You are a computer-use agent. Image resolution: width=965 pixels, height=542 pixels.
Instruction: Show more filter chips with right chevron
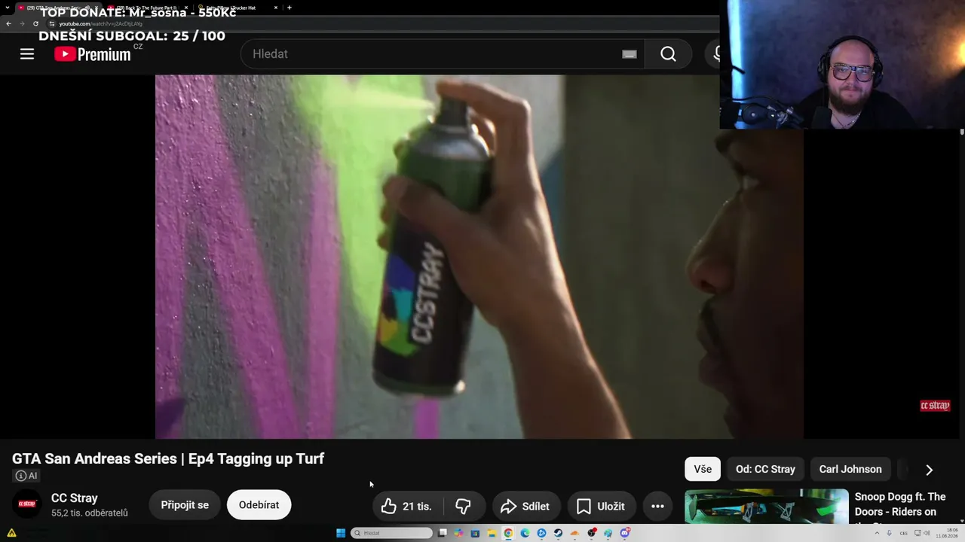coord(929,469)
